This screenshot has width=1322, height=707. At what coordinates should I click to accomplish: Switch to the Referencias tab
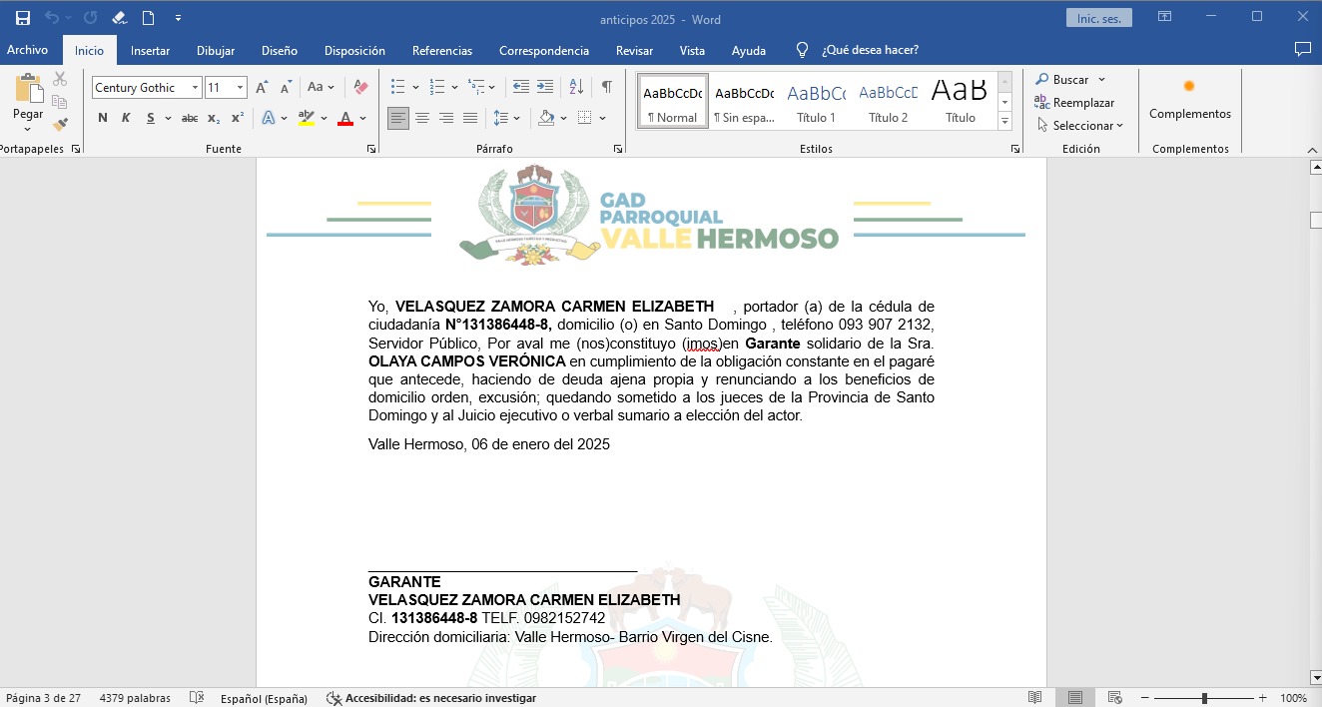click(442, 50)
